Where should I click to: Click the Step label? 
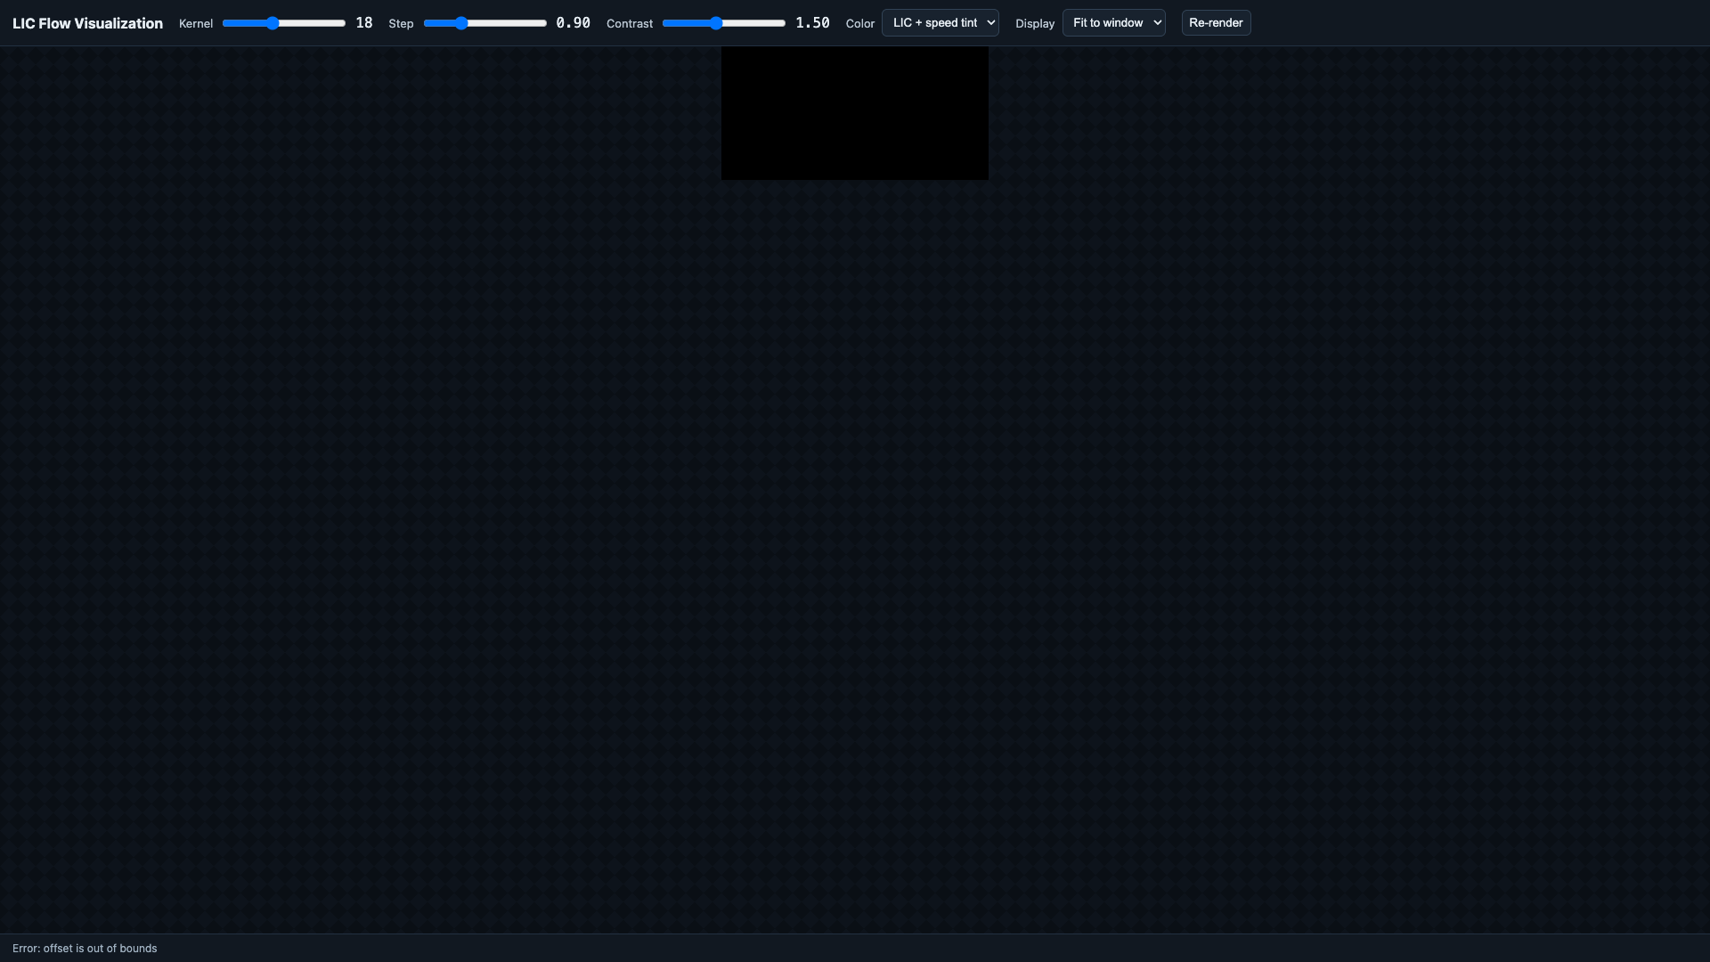tap(401, 24)
